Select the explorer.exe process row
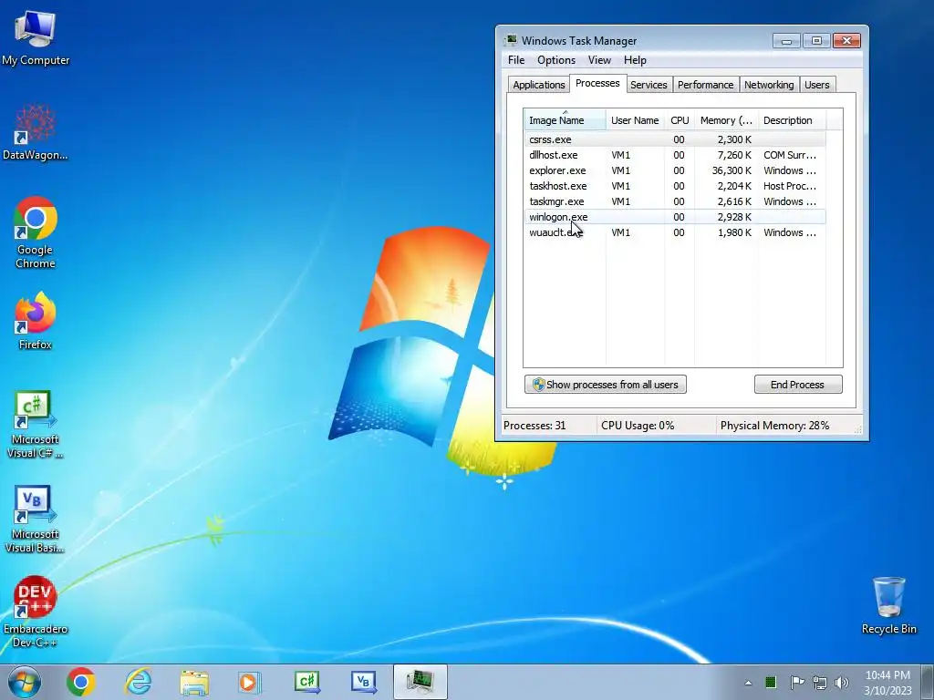 [x=675, y=170]
